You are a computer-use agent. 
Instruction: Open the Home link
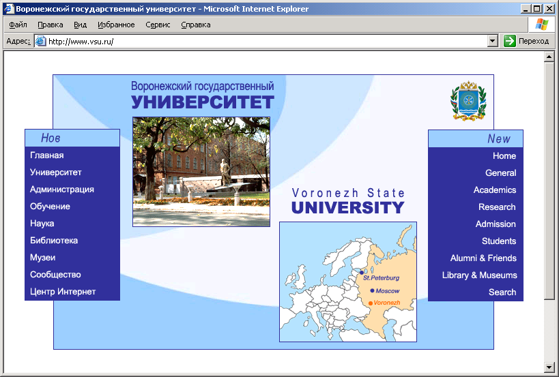(x=504, y=156)
